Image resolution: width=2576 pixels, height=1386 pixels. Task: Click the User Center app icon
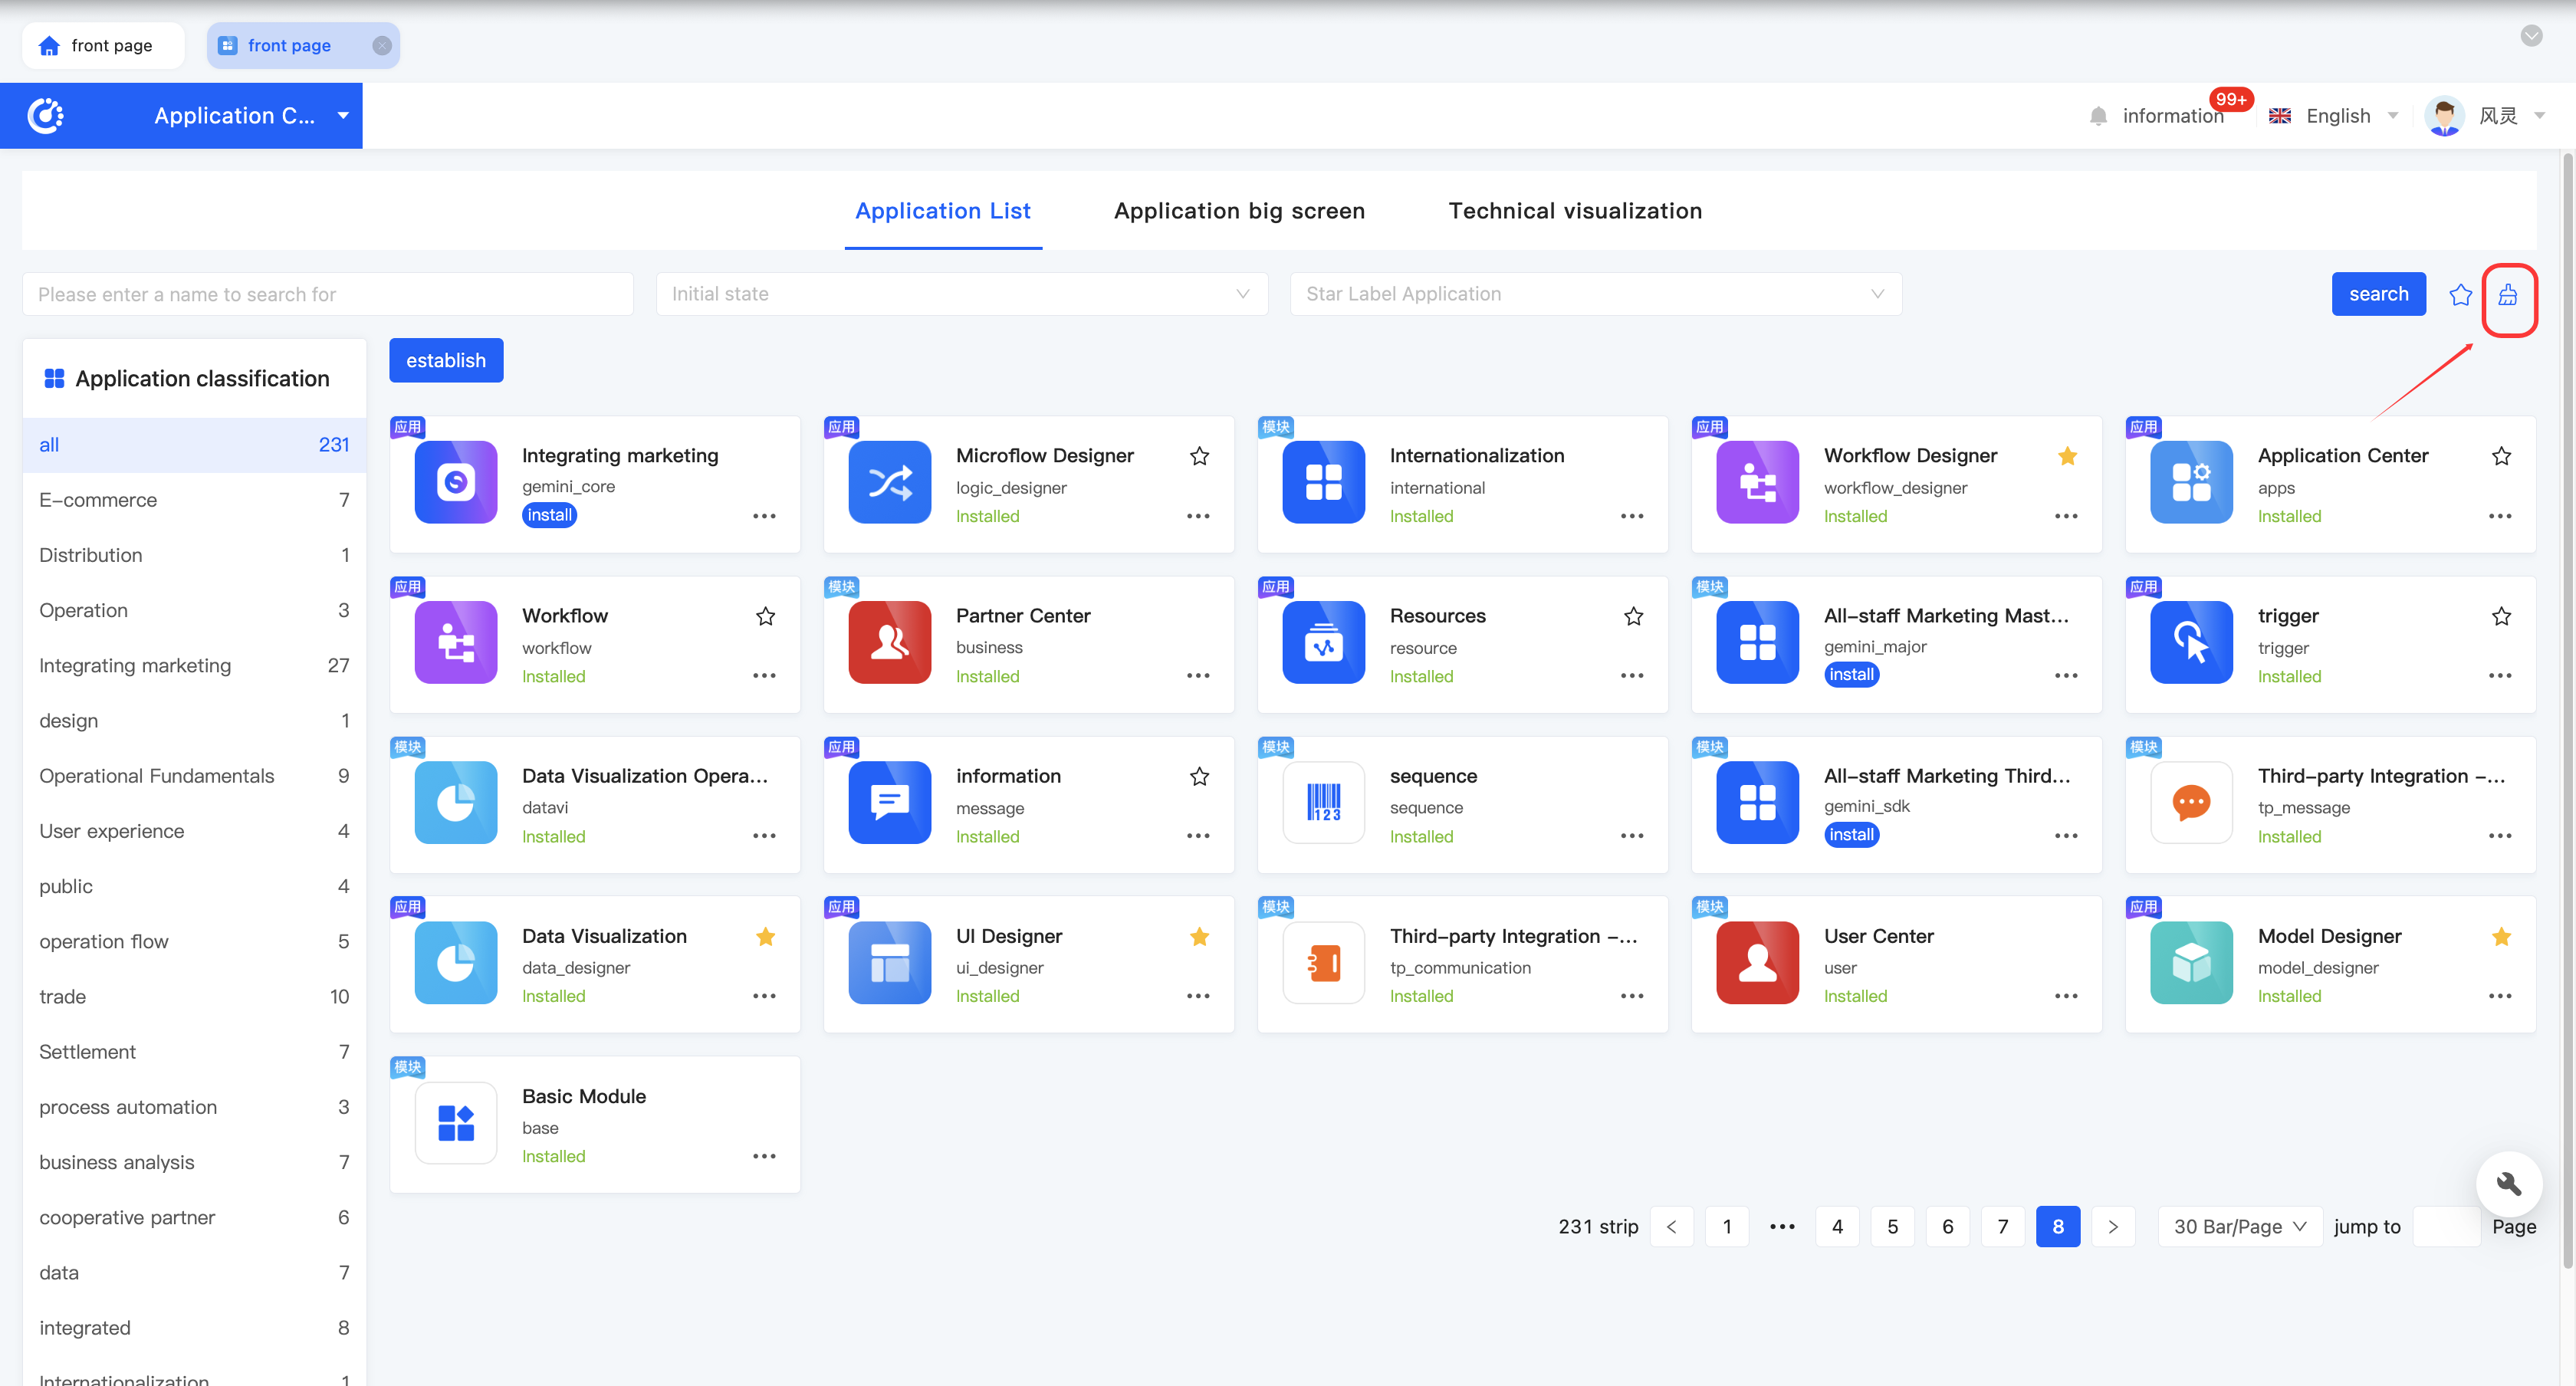[1757, 962]
